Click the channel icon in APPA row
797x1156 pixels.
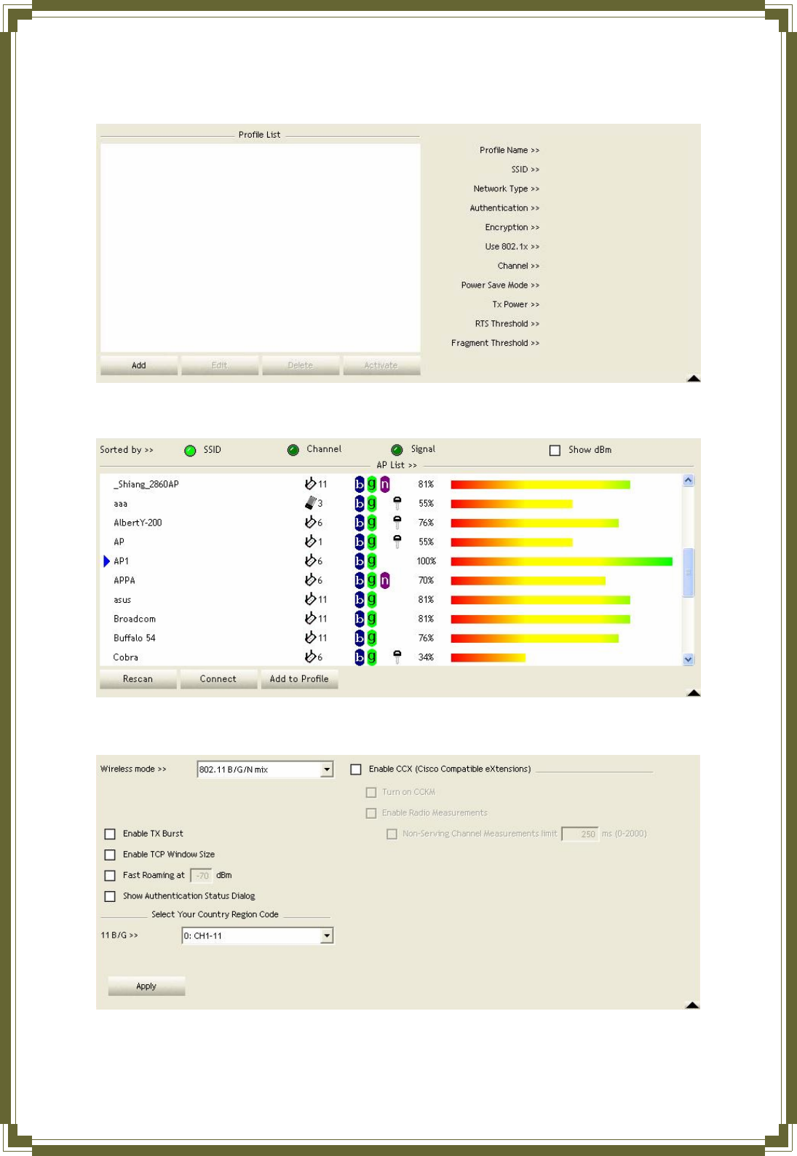coord(311,580)
